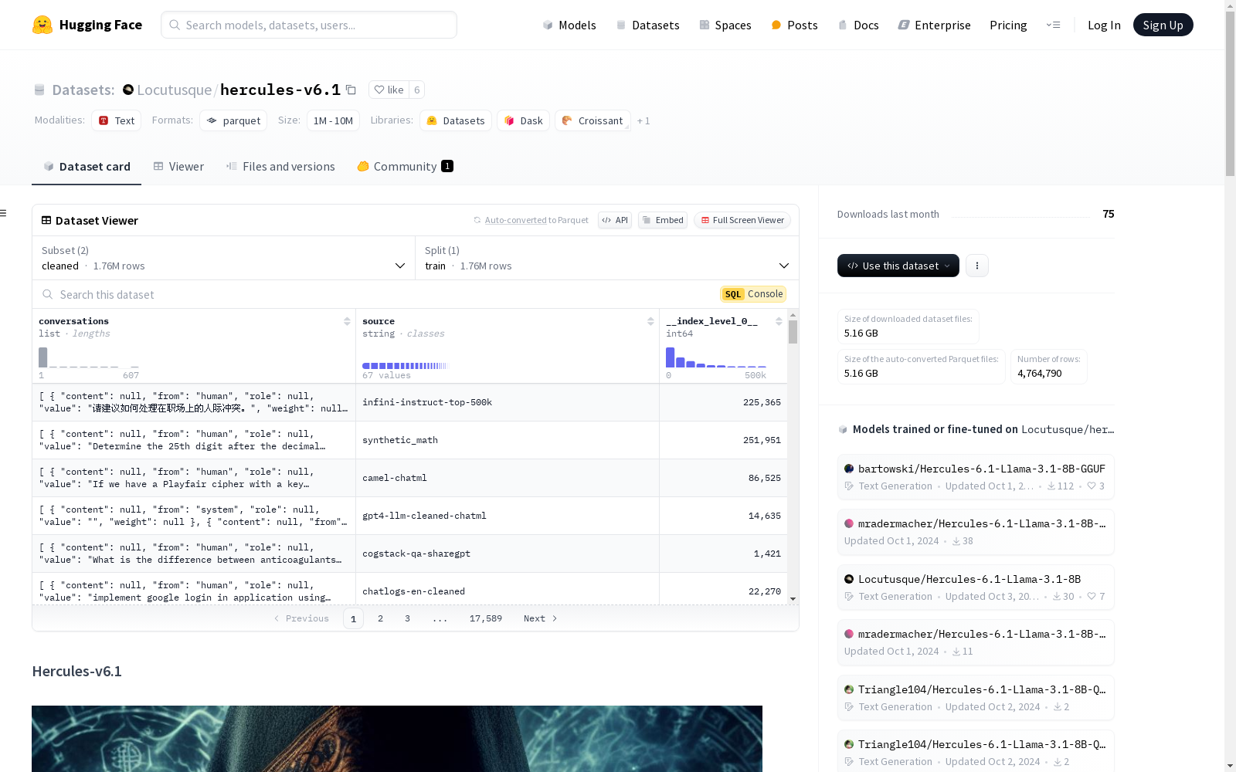Select the Dask library tag
Image resolution: width=1236 pixels, height=772 pixels.
tap(524, 120)
